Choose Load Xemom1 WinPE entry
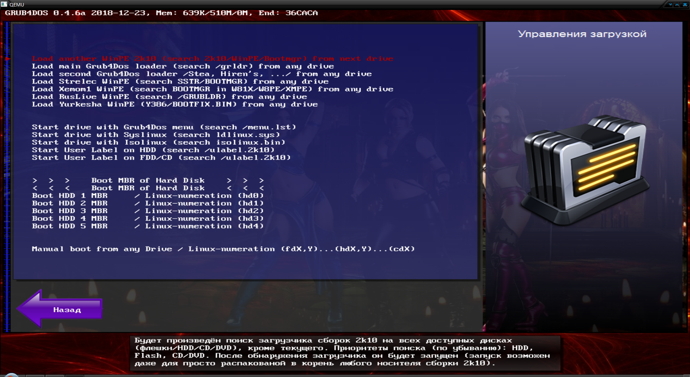Image resolution: width=690 pixels, height=377 pixels. 213,89
